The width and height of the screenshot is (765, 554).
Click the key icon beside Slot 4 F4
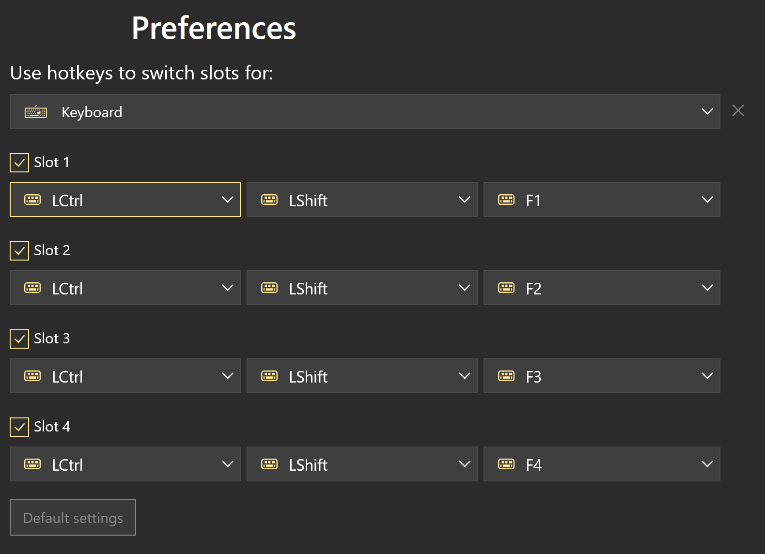(506, 464)
